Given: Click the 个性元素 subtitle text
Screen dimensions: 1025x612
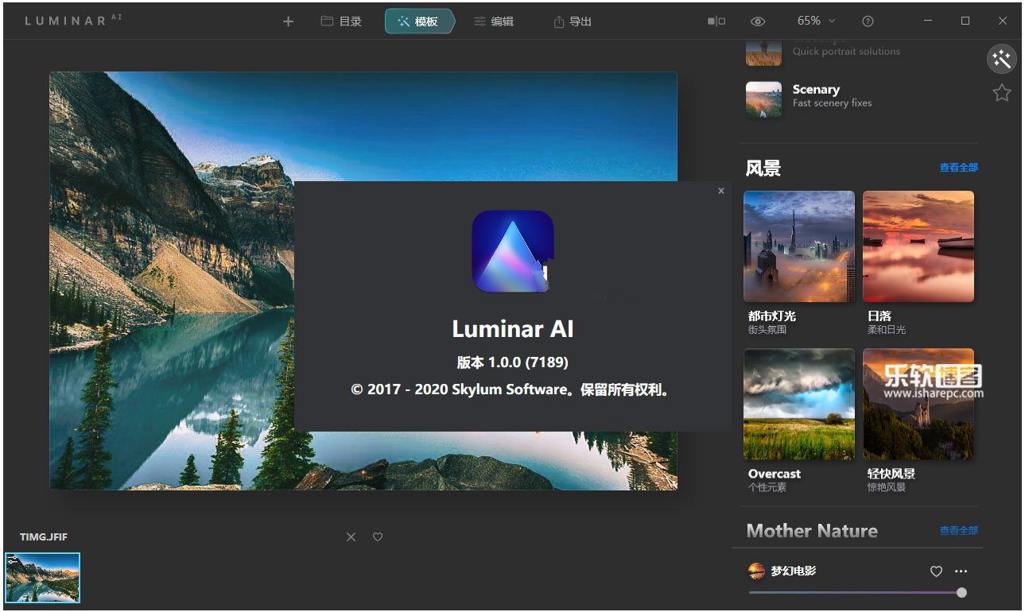Looking at the screenshot, I should (767, 487).
